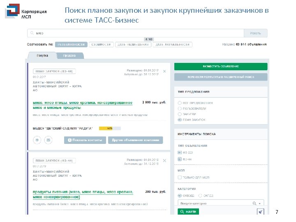Click Показать контакты button

pyautogui.click(x=85, y=140)
